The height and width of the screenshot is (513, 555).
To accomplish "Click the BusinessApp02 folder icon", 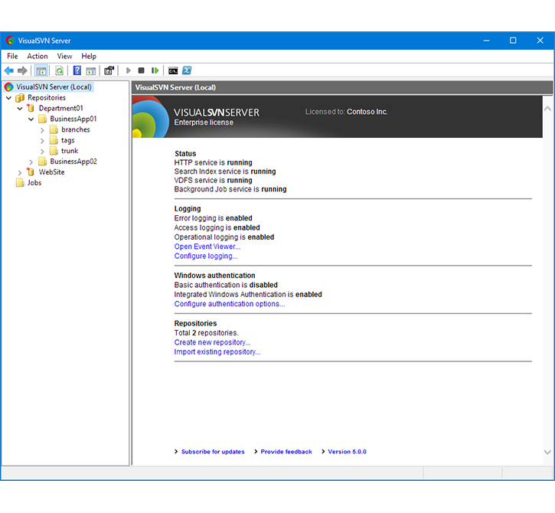I will tap(42, 162).
